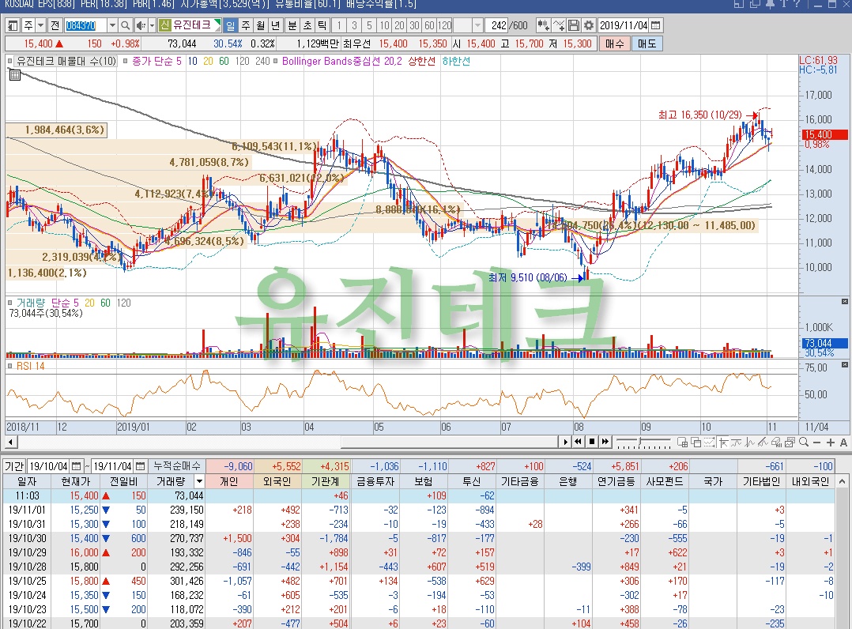Switch chart to weekly 주 period
852x629 pixels.
(x=246, y=25)
